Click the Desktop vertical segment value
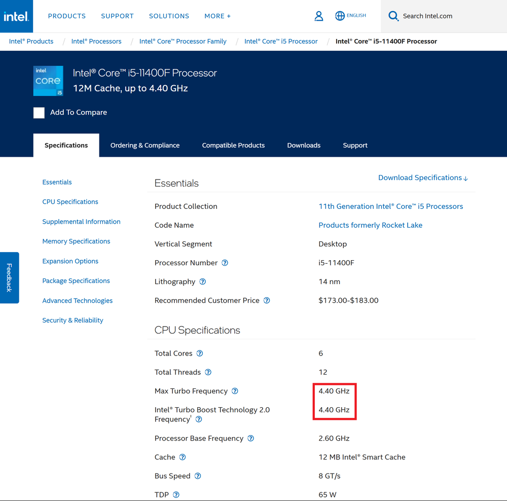 [x=333, y=244]
